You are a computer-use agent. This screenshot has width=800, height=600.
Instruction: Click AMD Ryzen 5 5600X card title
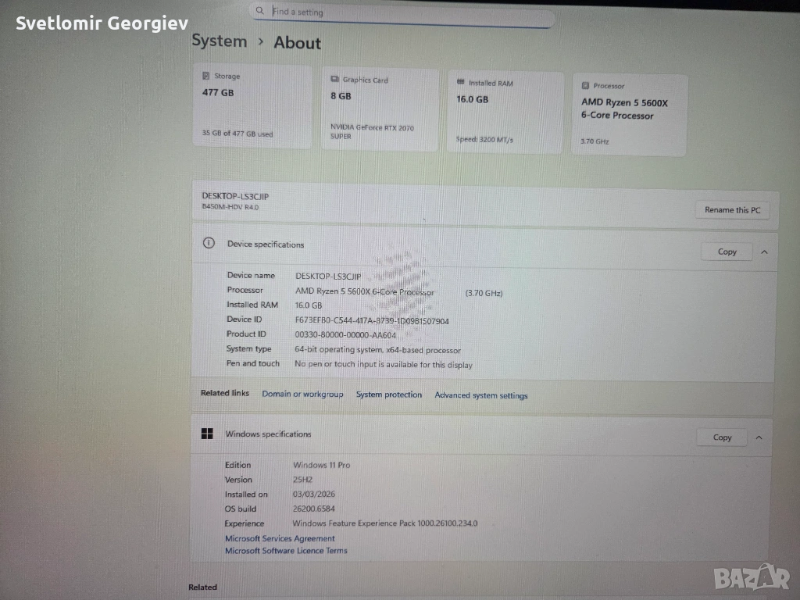[x=624, y=109]
